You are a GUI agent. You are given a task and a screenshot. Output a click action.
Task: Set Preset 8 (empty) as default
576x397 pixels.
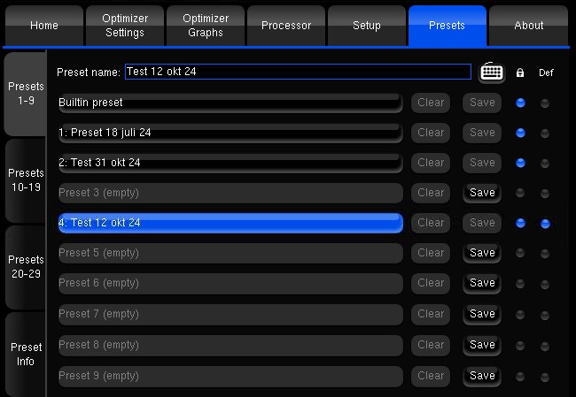(x=545, y=346)
